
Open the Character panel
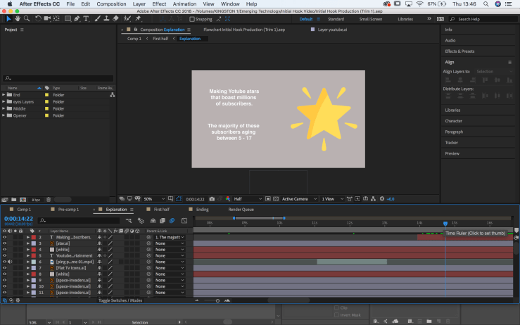click(454, 121)
